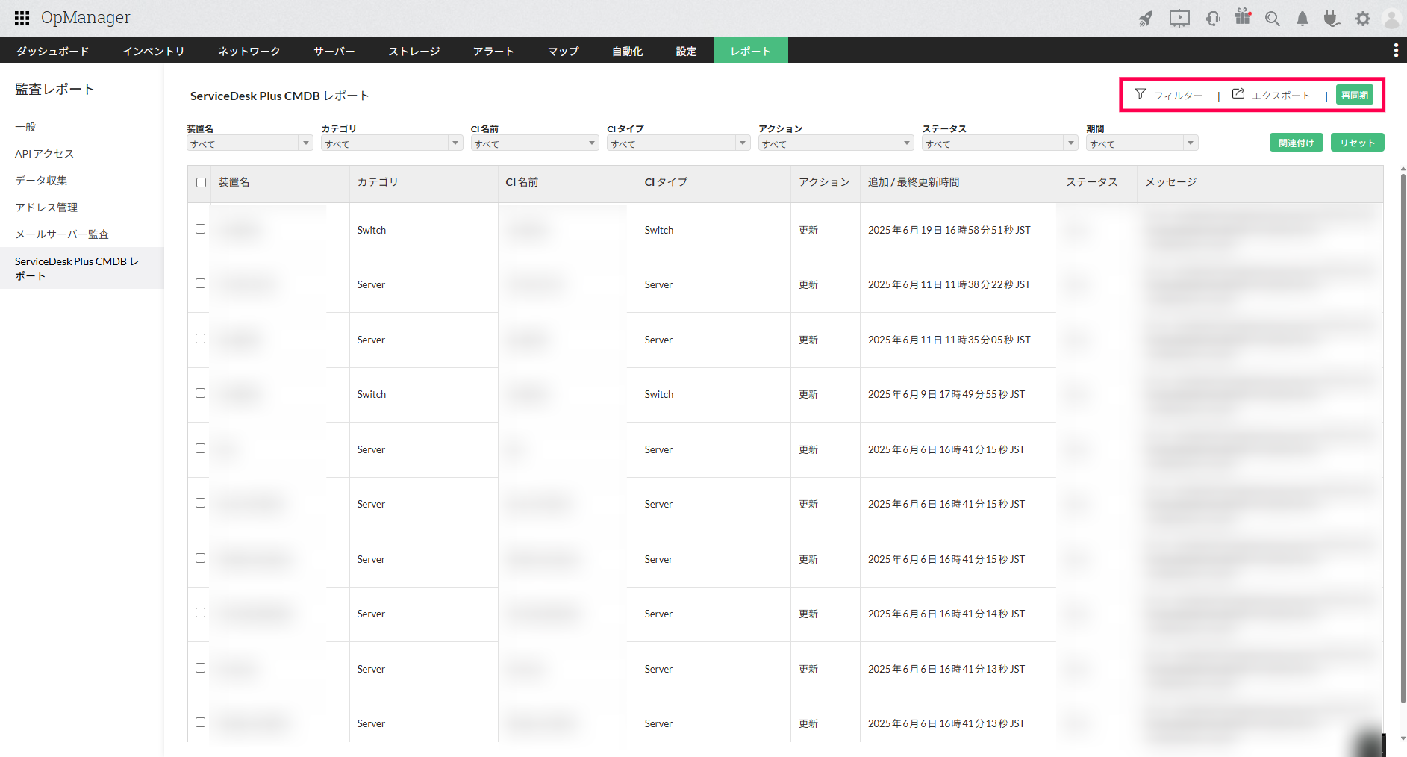The width and height of the screenshot is (1407, 757).
Task: Click the timestamp 2025年6月19日 16時58分51秒 JST
Action: (949, 230)
